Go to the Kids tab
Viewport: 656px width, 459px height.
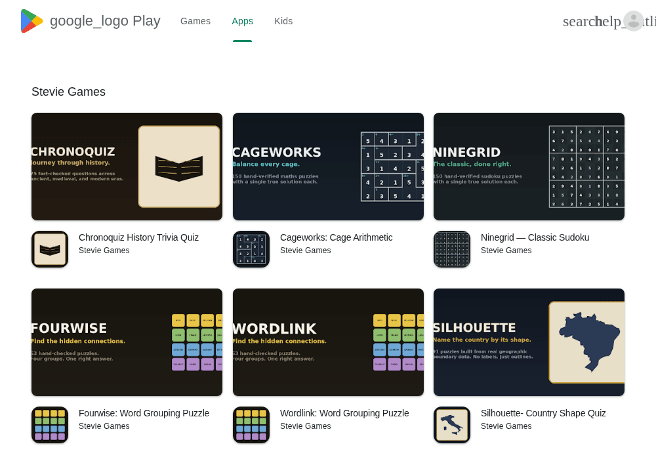(283, 21)
